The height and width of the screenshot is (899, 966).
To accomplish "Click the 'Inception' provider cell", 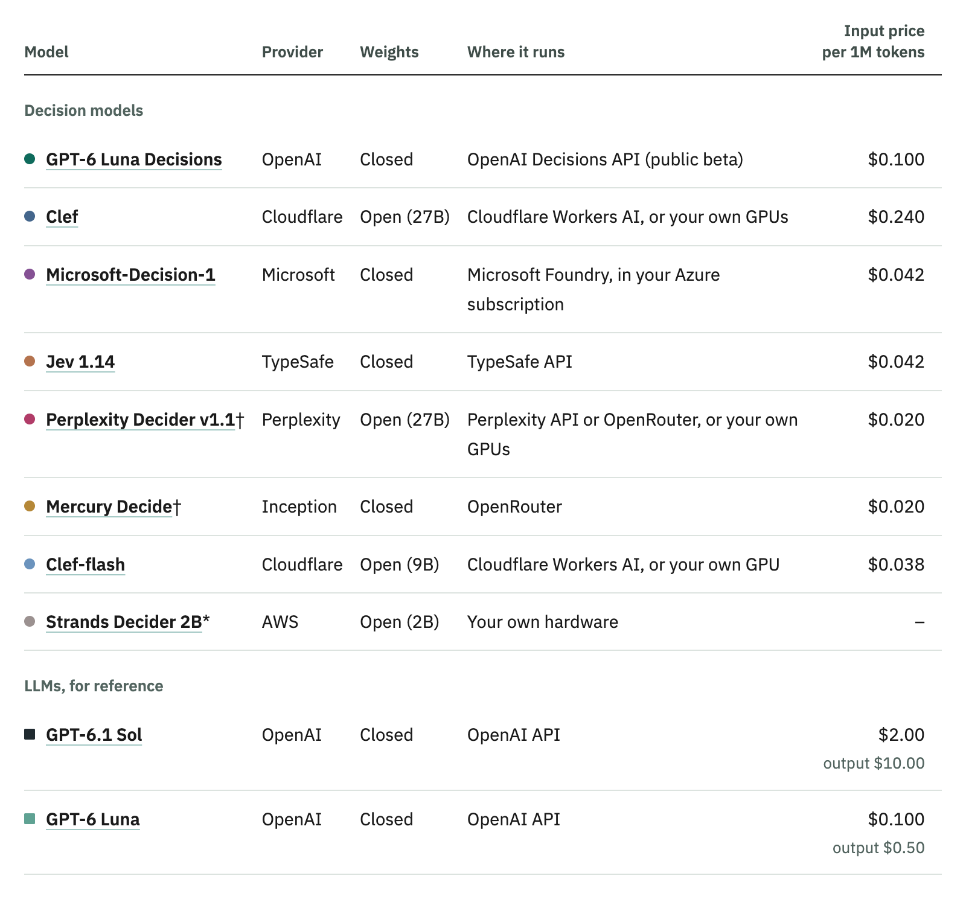I will 299,507.
